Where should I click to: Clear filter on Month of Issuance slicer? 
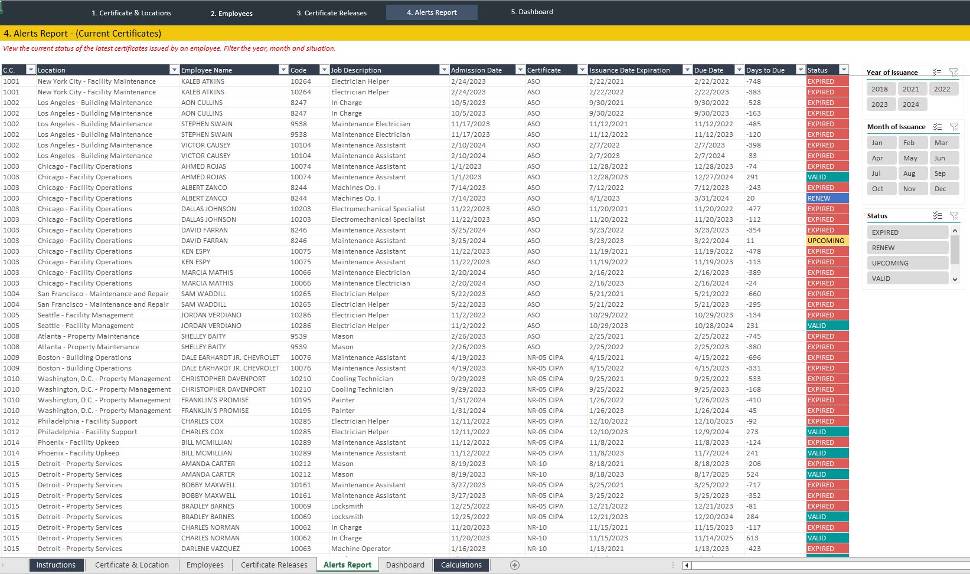pyautogui.click(x=954, y=127)
